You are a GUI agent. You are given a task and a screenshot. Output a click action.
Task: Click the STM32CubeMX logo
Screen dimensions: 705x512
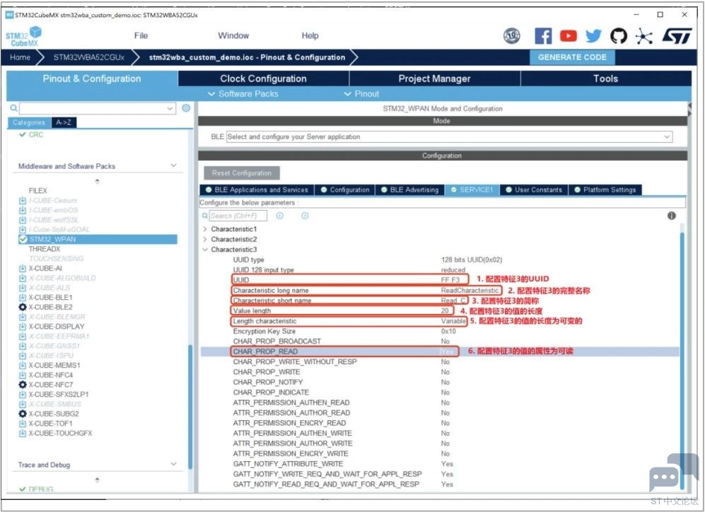[24, 36]
